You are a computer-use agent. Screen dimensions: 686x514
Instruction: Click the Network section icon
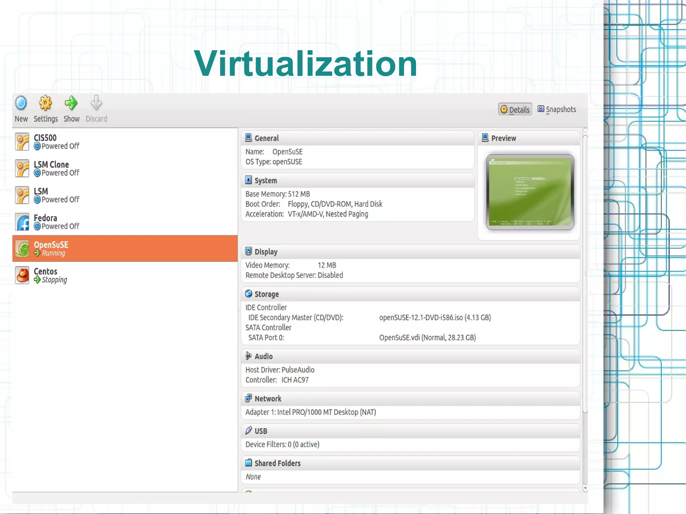coord(248,398)
